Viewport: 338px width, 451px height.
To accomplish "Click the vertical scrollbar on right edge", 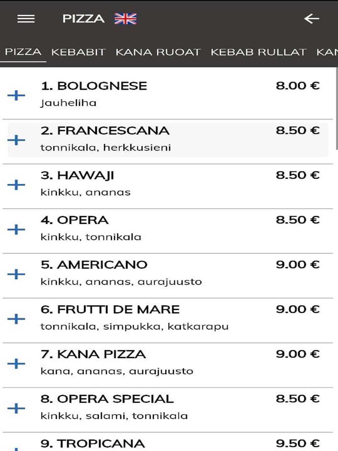I will 336,108.
